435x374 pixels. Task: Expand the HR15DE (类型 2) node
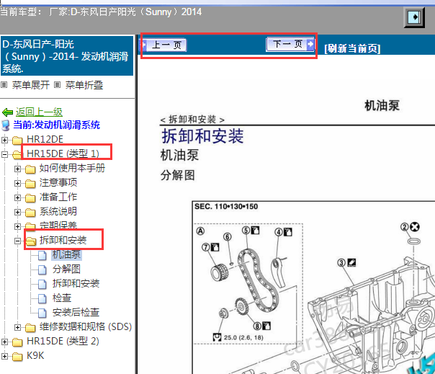pos(4,342)
